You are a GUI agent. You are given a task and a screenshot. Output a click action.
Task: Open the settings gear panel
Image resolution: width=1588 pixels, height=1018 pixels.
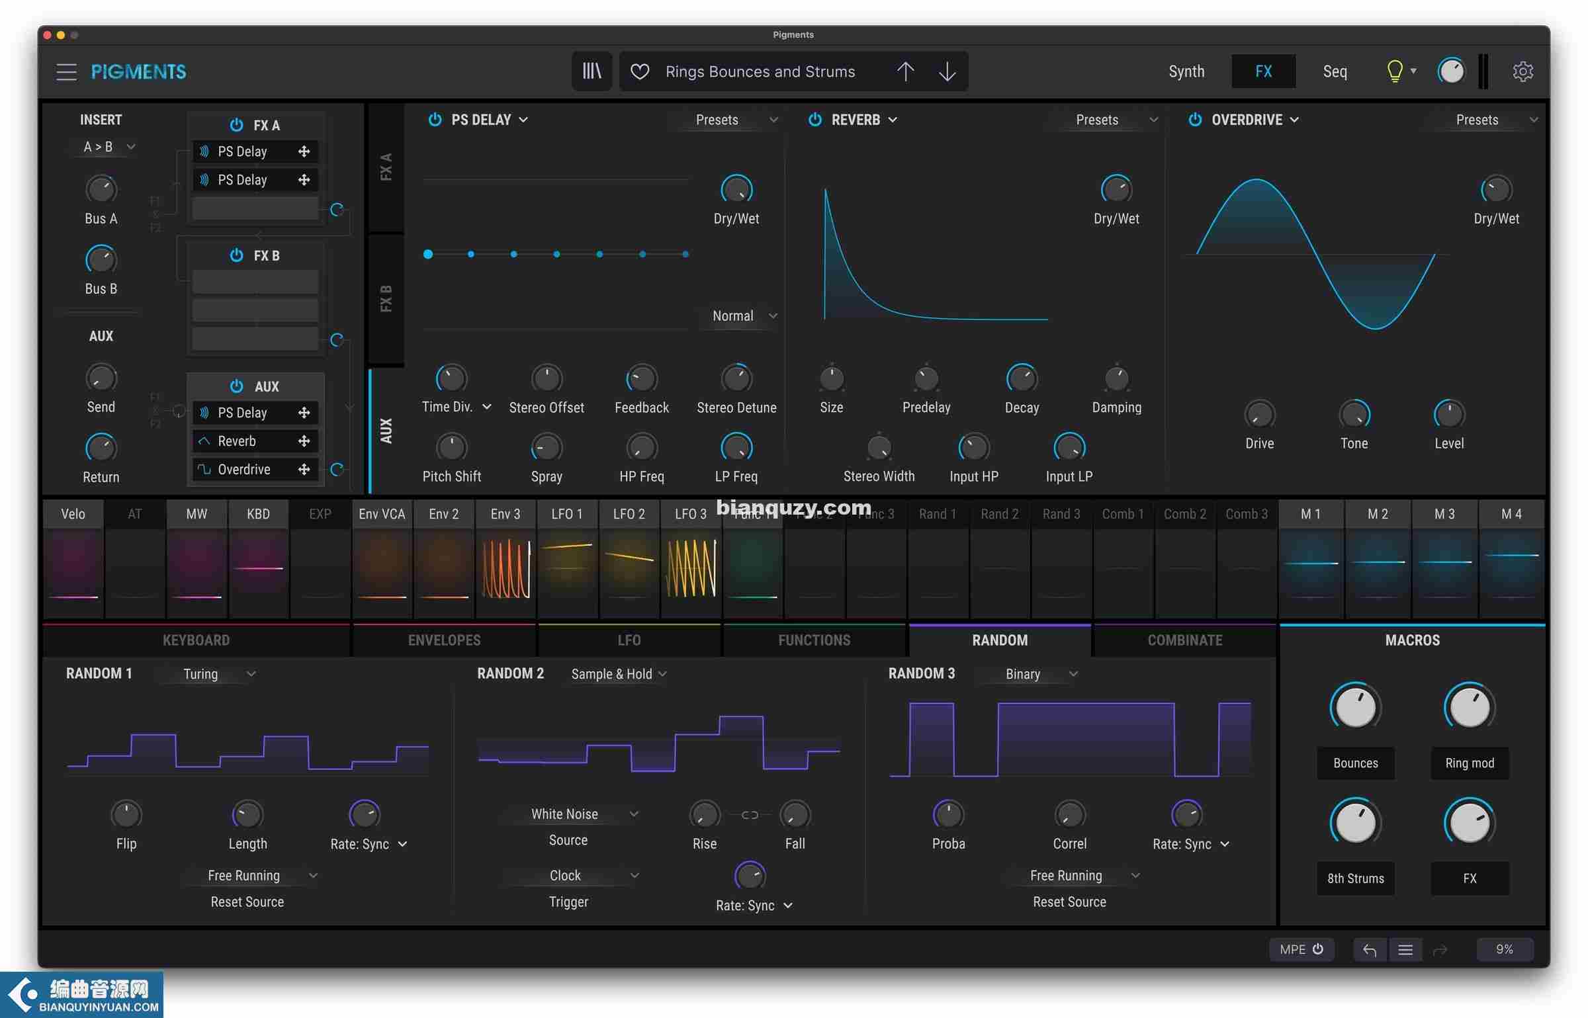pyautogui.click(x=1522, y=71)
